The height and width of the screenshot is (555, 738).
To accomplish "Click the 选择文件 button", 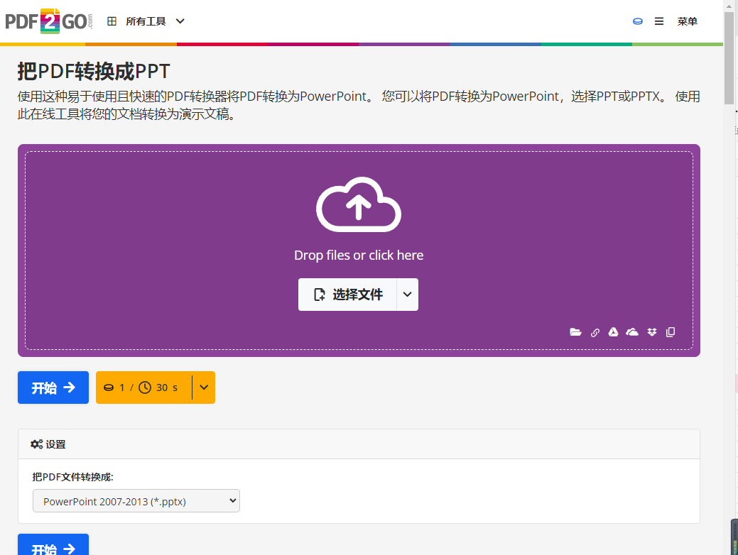I will 347,295.
